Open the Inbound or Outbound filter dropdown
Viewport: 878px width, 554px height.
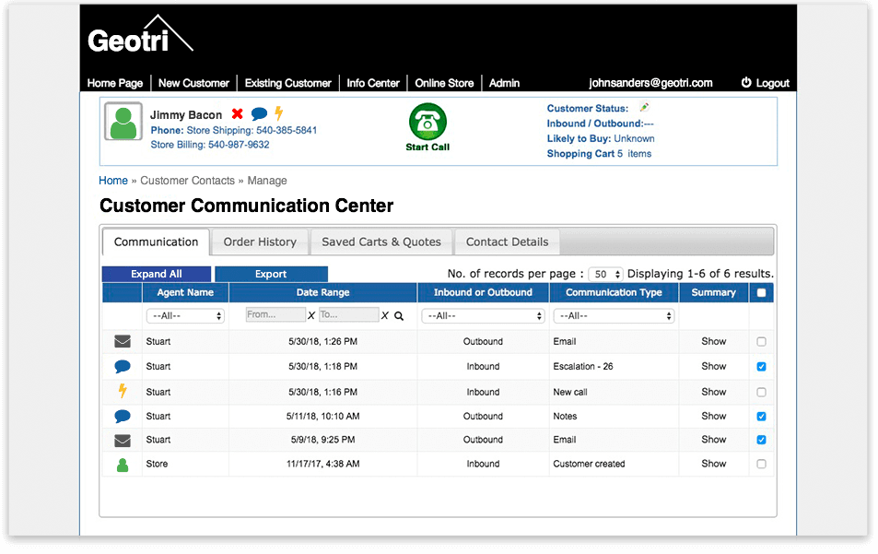click(483, 316)
